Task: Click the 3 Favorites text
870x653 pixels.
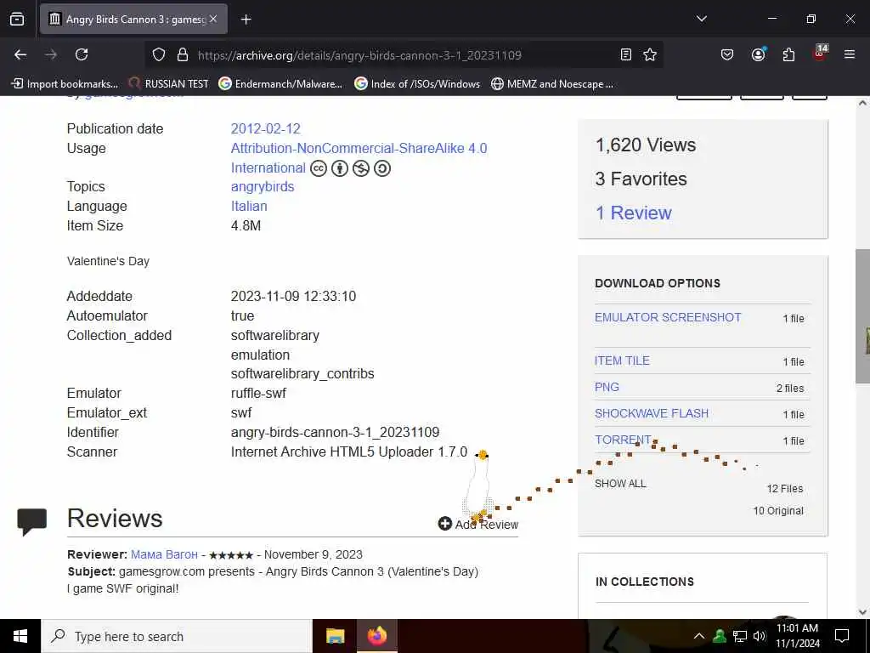Action: click(641, 179)
